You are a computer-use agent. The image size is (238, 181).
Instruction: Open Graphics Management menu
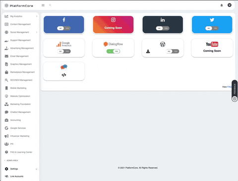pyautogui.click(x=20, y=64)
